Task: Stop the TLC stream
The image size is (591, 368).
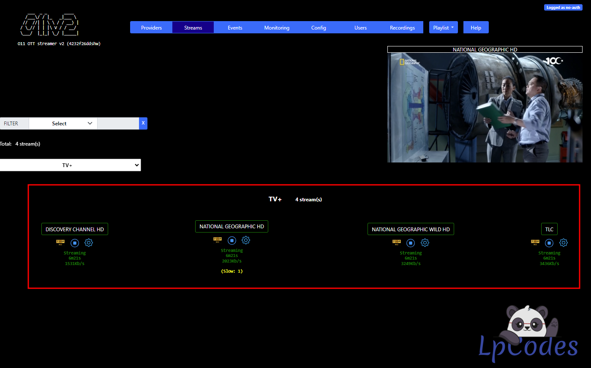Action: 549,243
